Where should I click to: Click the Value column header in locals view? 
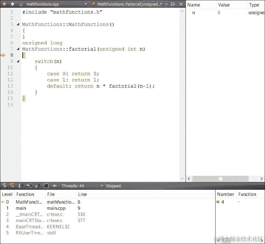[224, 5]
